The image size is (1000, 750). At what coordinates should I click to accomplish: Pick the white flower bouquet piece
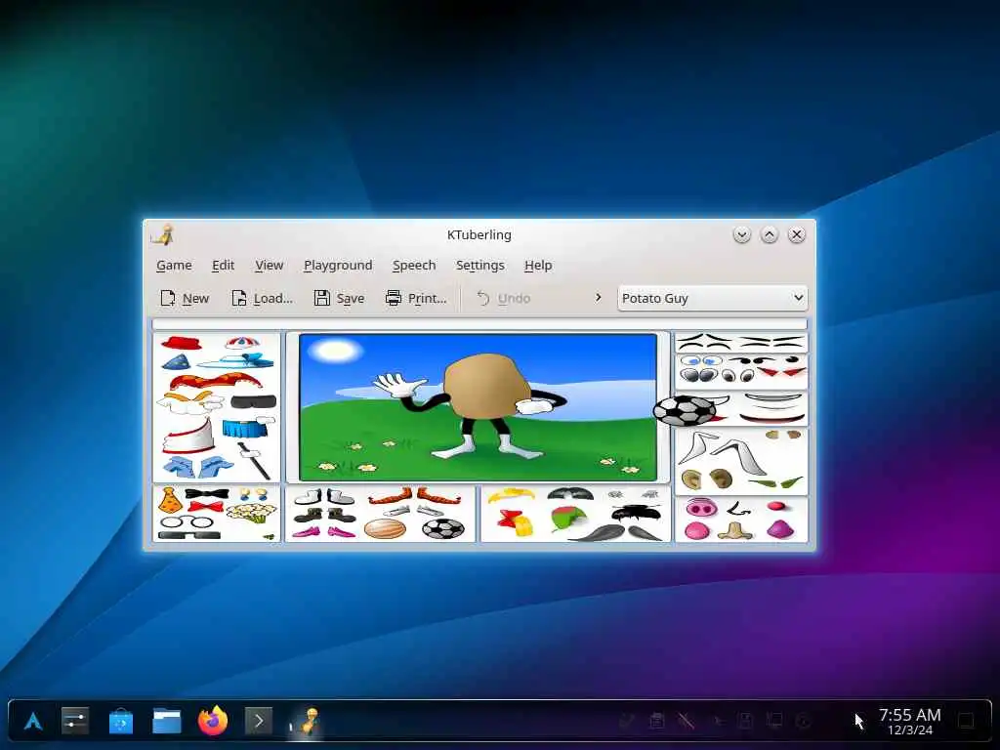[x=252, y=512]
